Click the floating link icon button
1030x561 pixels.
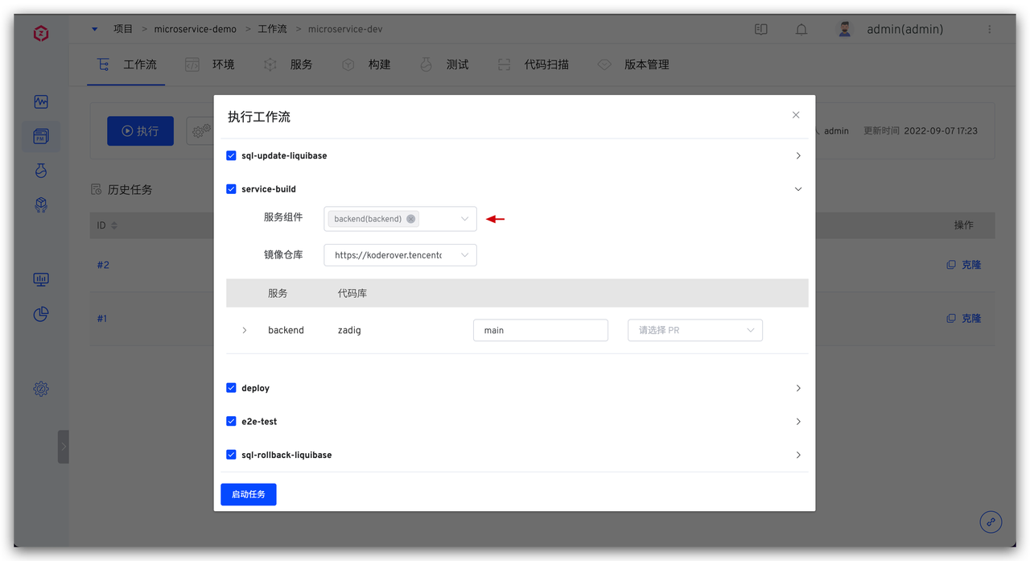tap(991, 522)
